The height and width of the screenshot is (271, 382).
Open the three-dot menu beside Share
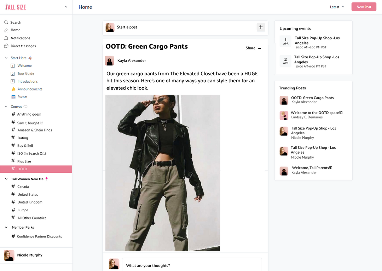[260, 48]
